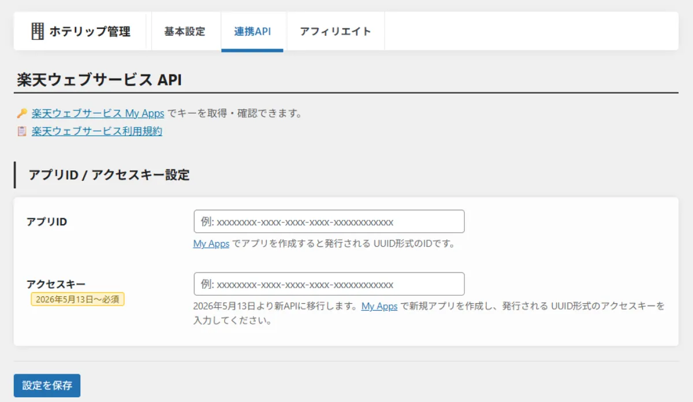Focus the アクセスキー input field
Viewport: 693px width, 402px height.
[328, 284]
